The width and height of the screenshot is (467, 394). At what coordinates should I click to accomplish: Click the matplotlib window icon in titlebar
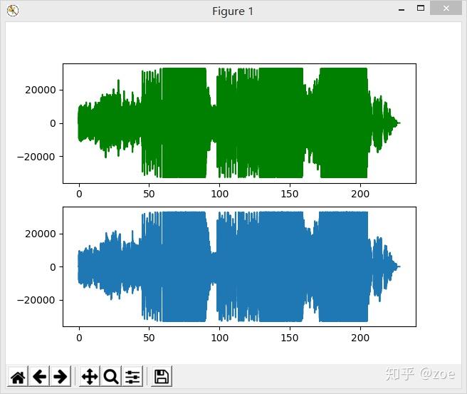click(13, 11)
